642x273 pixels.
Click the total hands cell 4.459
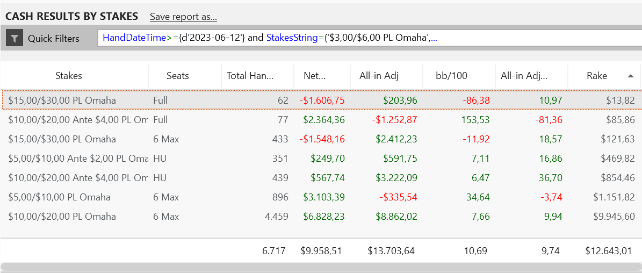(x=277, y=217)
